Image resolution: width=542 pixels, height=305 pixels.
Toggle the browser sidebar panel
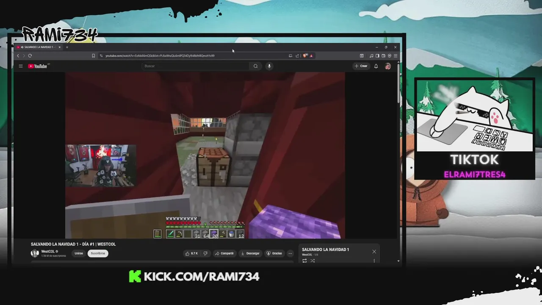377,55
